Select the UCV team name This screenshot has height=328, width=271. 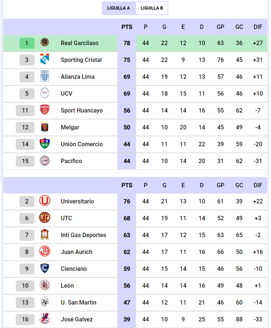67,93
